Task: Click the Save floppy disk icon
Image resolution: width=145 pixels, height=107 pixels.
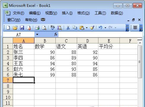Action: click(x=22, y=28)
